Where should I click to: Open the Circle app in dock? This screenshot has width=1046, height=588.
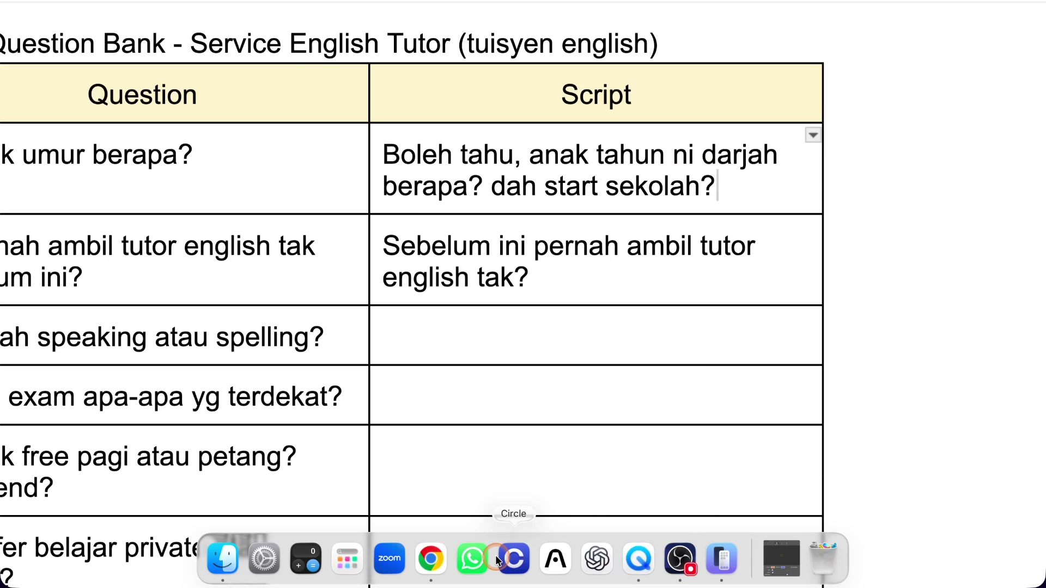point(514,559)
